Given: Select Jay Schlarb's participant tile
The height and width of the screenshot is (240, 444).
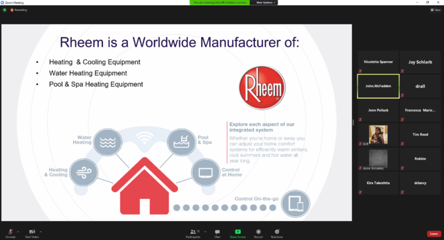Looking at the screenshot, I should coord(420,62).
